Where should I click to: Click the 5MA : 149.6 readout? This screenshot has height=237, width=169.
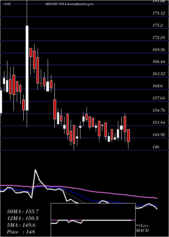pos(21,225)
